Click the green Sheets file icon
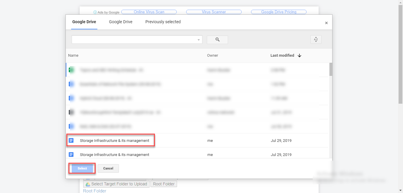Screen dimensions: 403x193 (x=71, y=70)
